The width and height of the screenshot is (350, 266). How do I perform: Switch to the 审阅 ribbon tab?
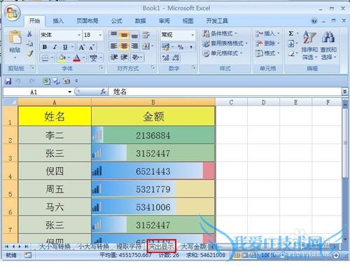(x=164, y=21)
